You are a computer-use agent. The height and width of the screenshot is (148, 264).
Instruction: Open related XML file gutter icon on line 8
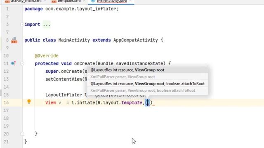pos(14,40)
